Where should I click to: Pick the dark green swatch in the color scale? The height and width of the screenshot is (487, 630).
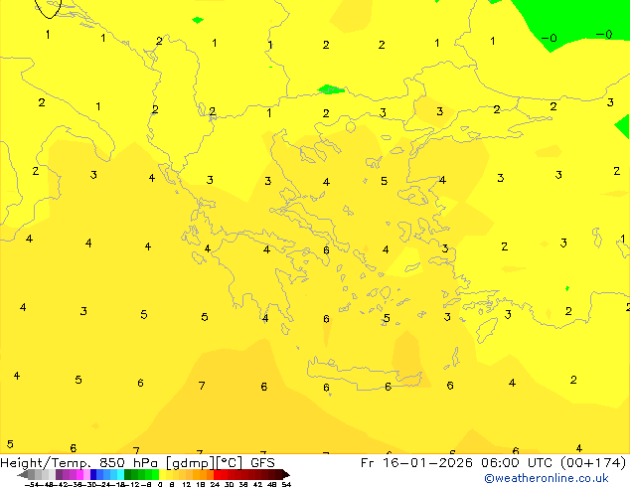coord(128,474)
